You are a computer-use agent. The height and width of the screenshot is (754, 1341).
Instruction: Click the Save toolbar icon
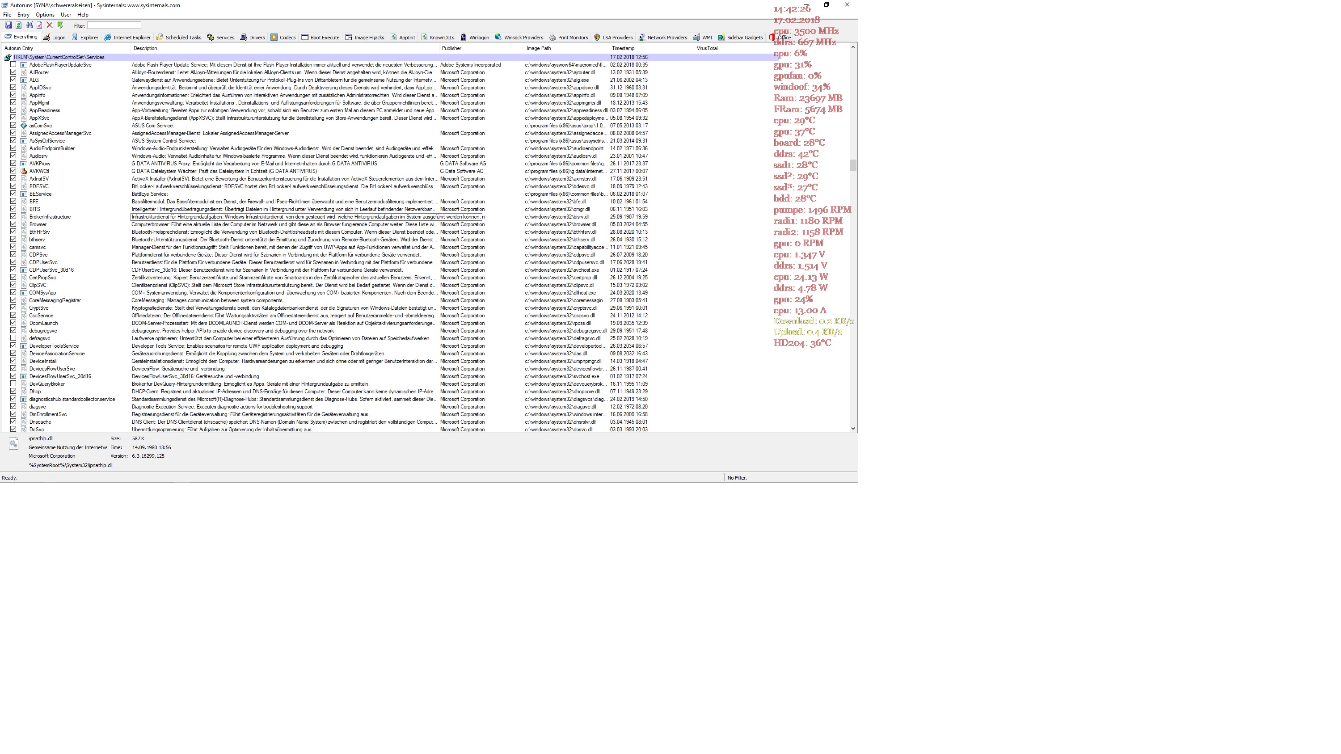click(x=8, y=25)
